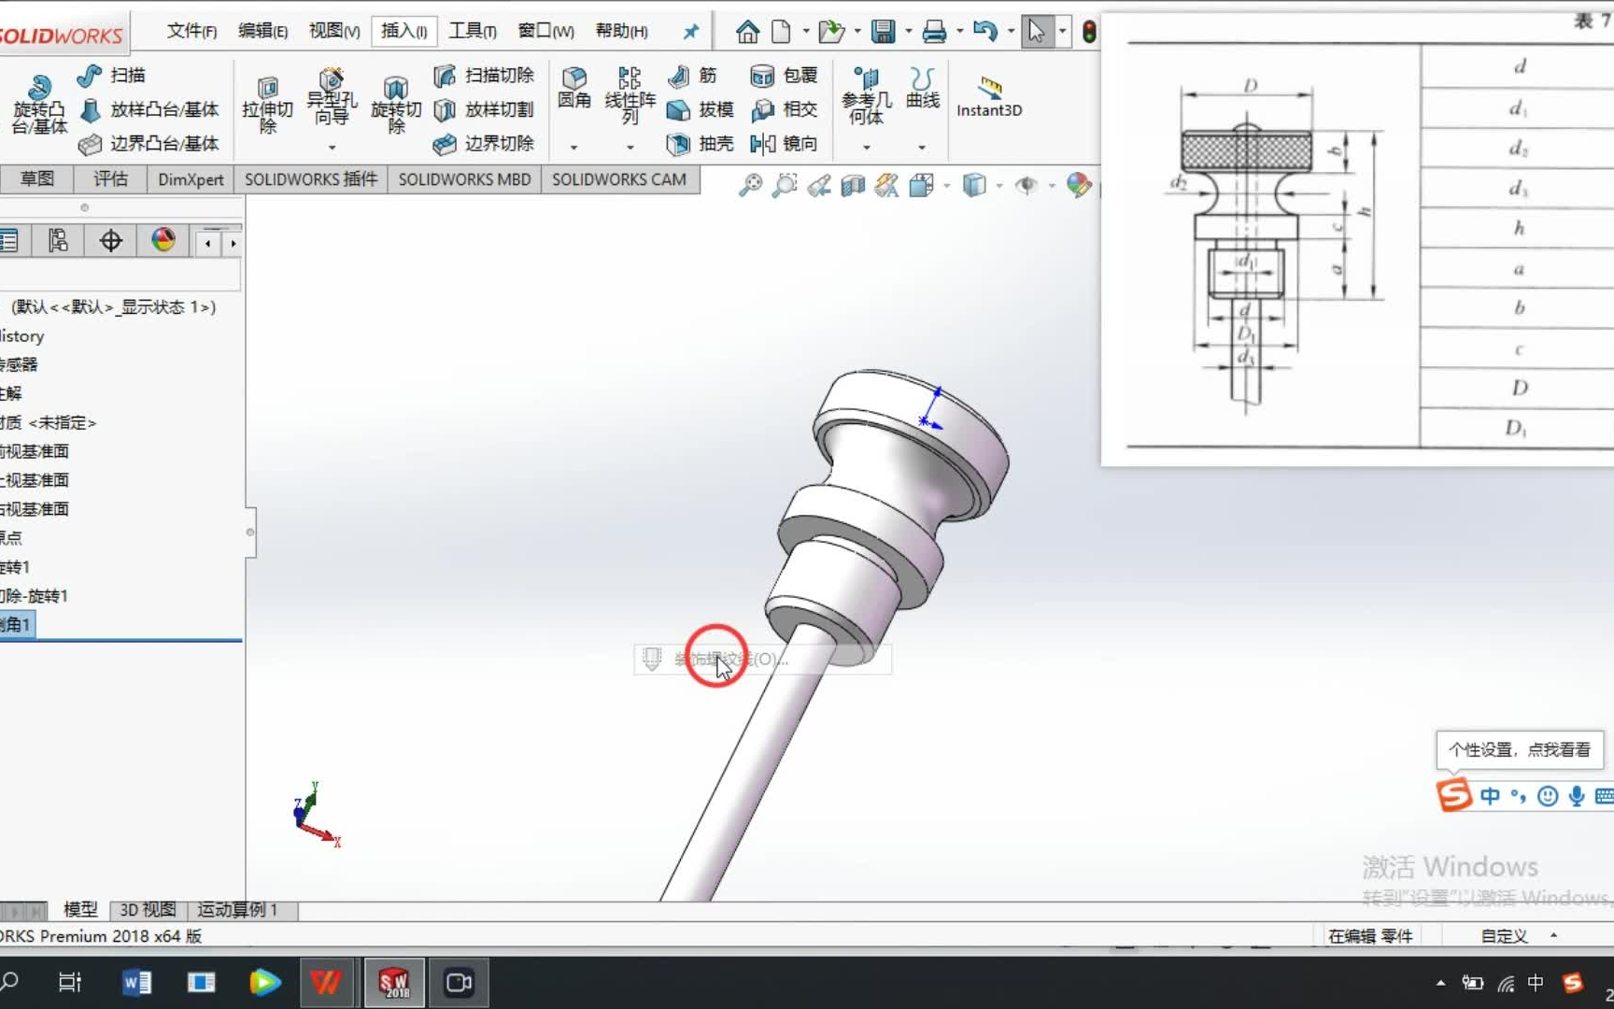Image resolution: width=1614 pixels, height=1009 pixels.
Task: Click the 个性设置，点我看看 popup
Action: tap(1519, 749)
